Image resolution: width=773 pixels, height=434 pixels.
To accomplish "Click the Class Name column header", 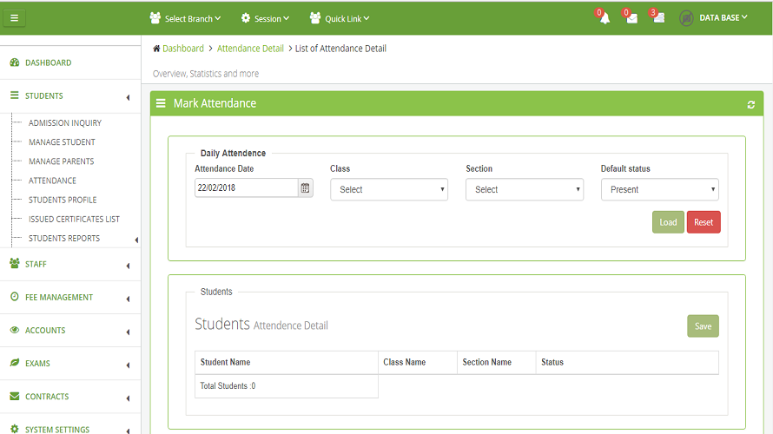I will 418,362.
